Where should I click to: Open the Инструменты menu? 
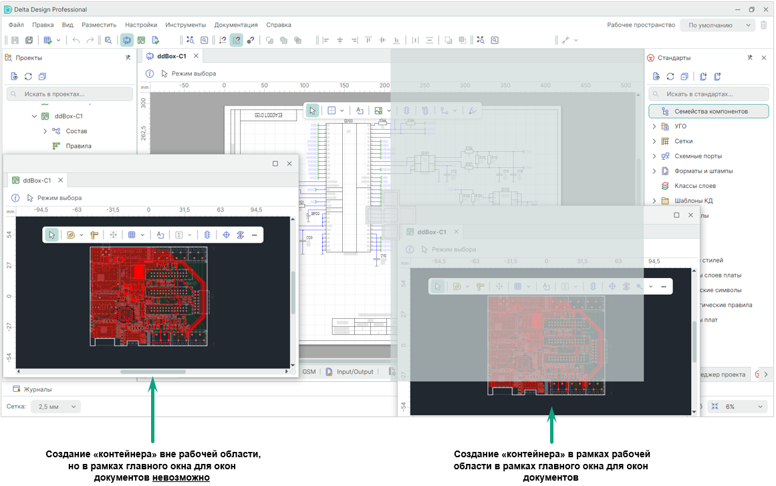185,25
